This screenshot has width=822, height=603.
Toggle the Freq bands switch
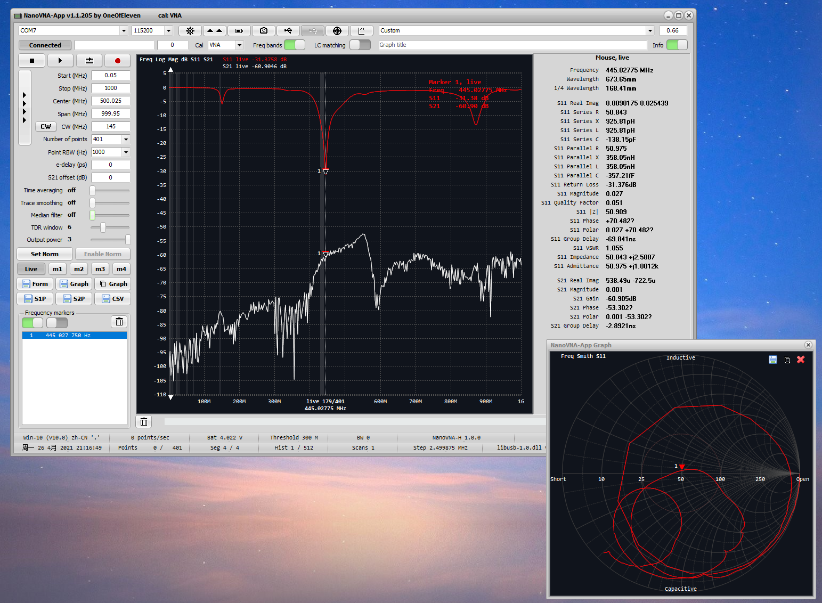(x=295, y=45)
